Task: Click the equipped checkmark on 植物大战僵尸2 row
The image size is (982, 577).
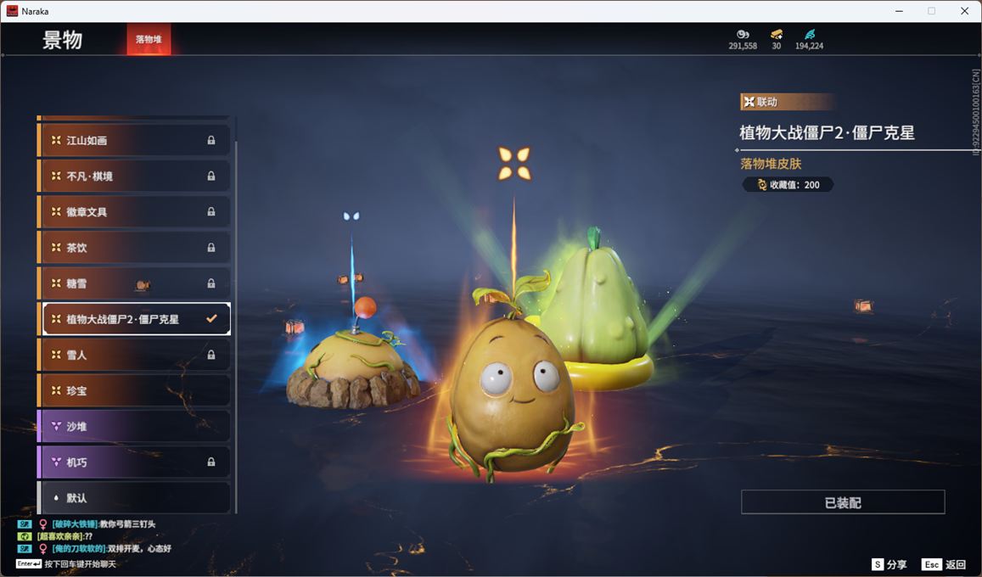Action: pos(211,318)
